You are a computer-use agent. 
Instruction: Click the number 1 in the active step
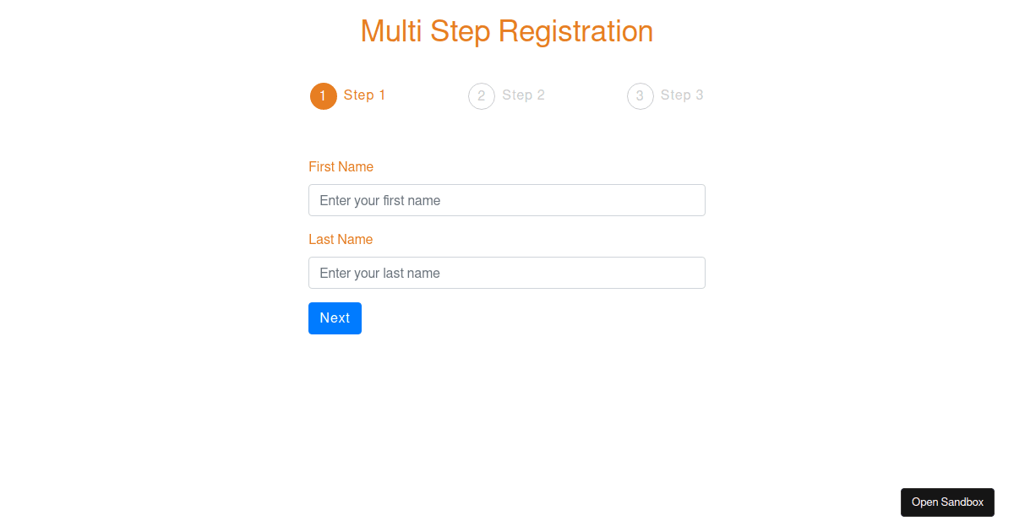[x=324, y=96]
